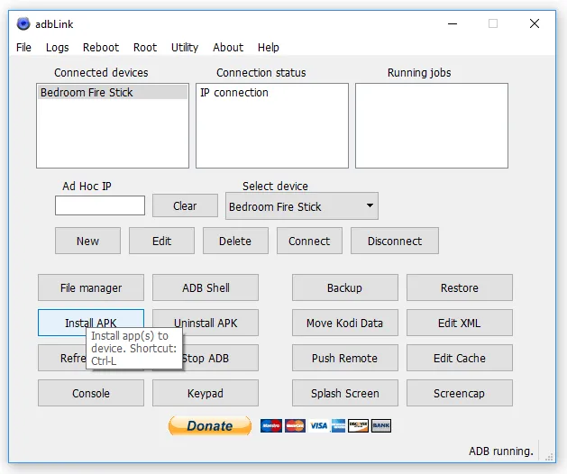Screen dimensions: 567x474
Task: Click the yellow Donate PayPal button
Action: click(x=209, y=425)
